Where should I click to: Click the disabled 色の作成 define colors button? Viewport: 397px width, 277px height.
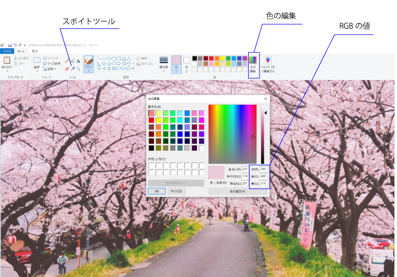click(x=176, y=183)
